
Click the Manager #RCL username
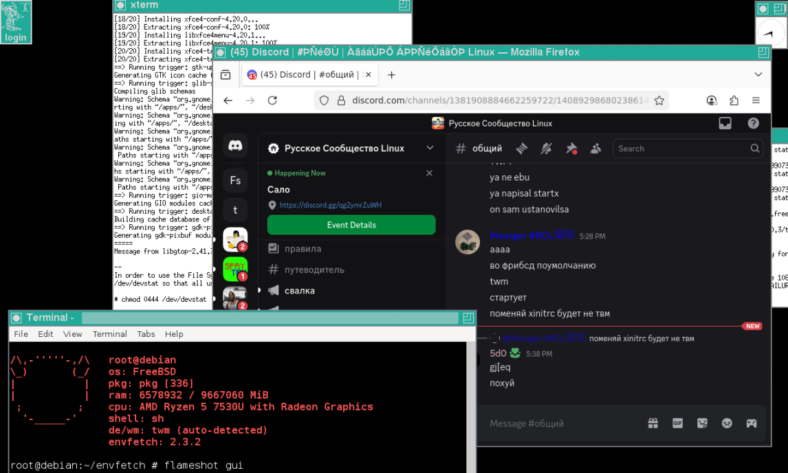click(532, 235)
